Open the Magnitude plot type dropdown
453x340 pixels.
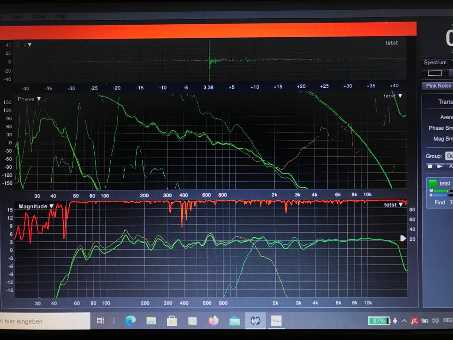pos(52,206)
